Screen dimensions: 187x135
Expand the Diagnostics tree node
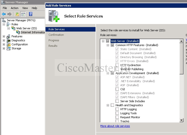click(4, 40)
